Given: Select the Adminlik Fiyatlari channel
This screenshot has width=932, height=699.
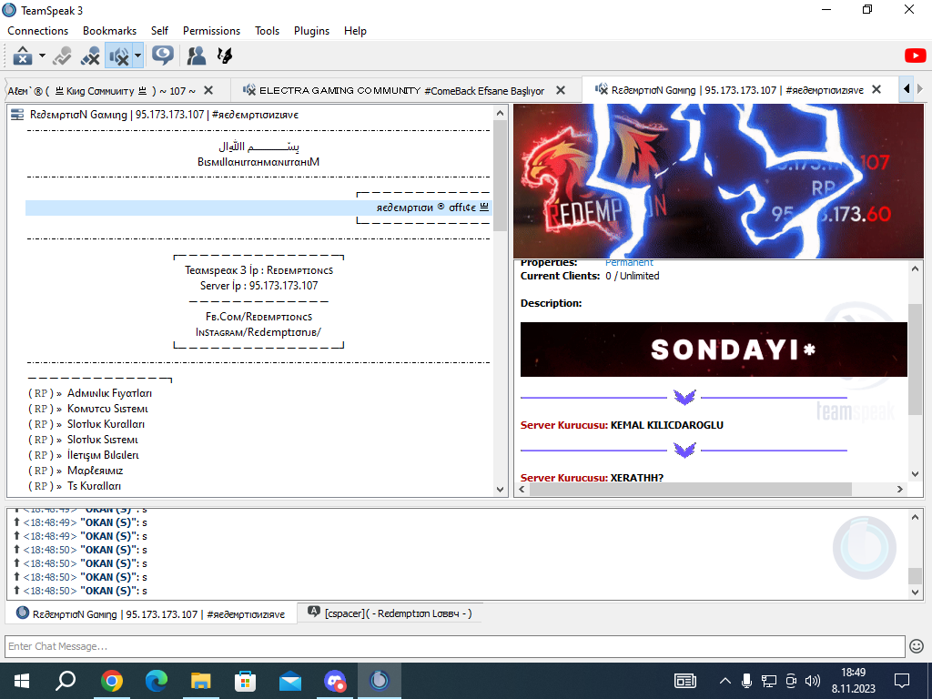Looking at the screenshot, I should [x=90, y=393].
